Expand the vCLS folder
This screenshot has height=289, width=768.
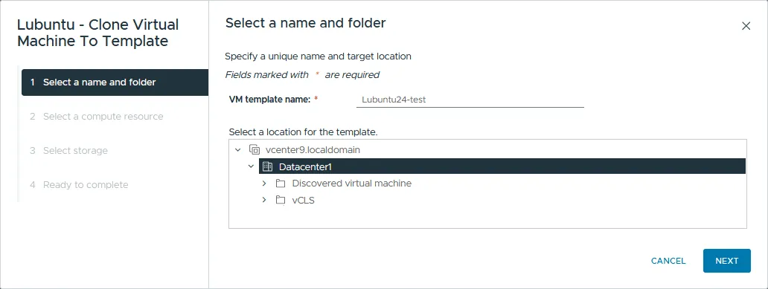coord(264,200)
